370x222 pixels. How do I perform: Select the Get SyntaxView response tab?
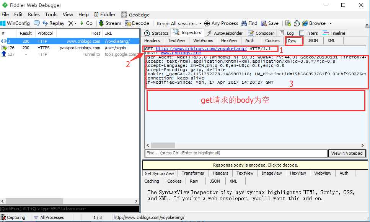159,173
